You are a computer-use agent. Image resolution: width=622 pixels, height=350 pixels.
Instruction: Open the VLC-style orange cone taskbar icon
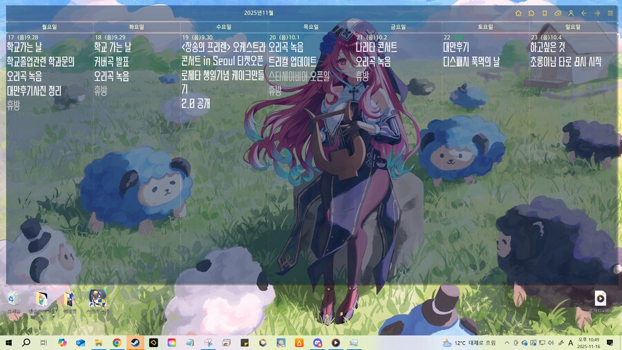pos(299,342)
